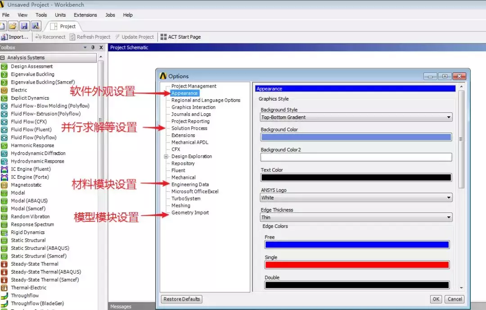
Task: Select the Harmonic Response icon
Action: coord(4,146)
